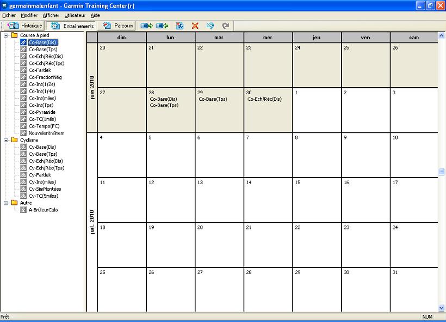This screenshot has height=322, width=446.
Task: Select Co-FractionNég workout in tree
Action: [x=45, y=77]
